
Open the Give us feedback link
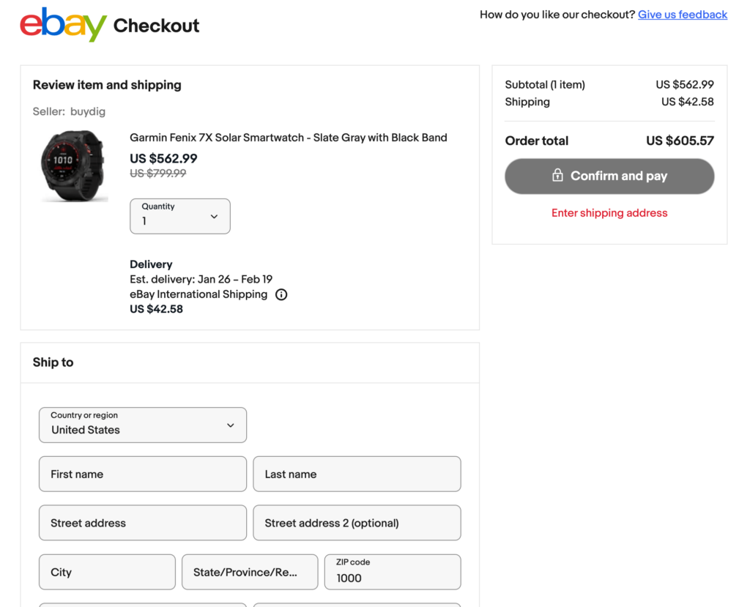click(682, 15)
